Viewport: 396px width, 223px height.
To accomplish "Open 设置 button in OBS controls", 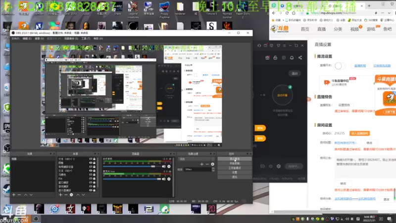I will 235,172.
